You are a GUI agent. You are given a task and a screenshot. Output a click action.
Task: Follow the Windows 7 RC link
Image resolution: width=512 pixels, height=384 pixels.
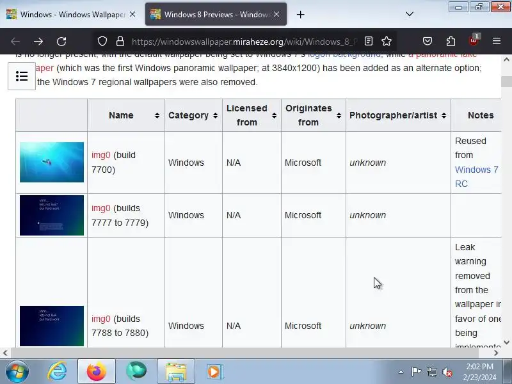[x=476, y=177]
